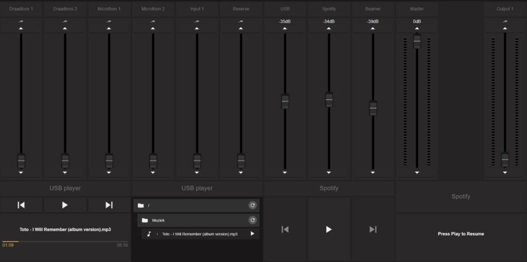Skip to next track in USB player
Image resolution: width=527 pixels, height=262 pixels.
coord(109,205)
